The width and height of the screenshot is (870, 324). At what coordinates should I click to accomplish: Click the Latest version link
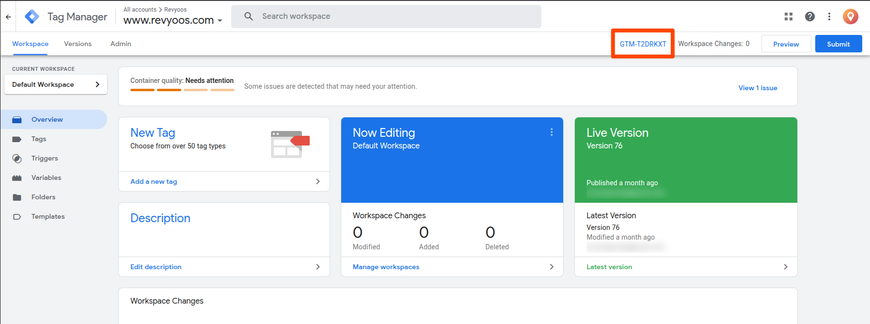[609, 267]
